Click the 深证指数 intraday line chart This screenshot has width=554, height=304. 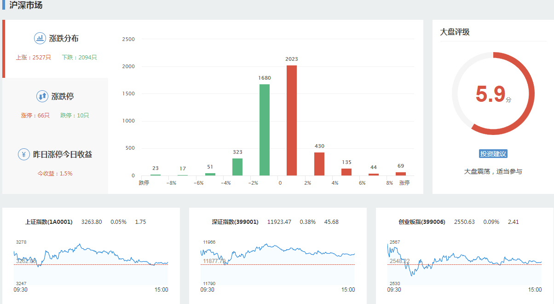[x=278, y=263]
